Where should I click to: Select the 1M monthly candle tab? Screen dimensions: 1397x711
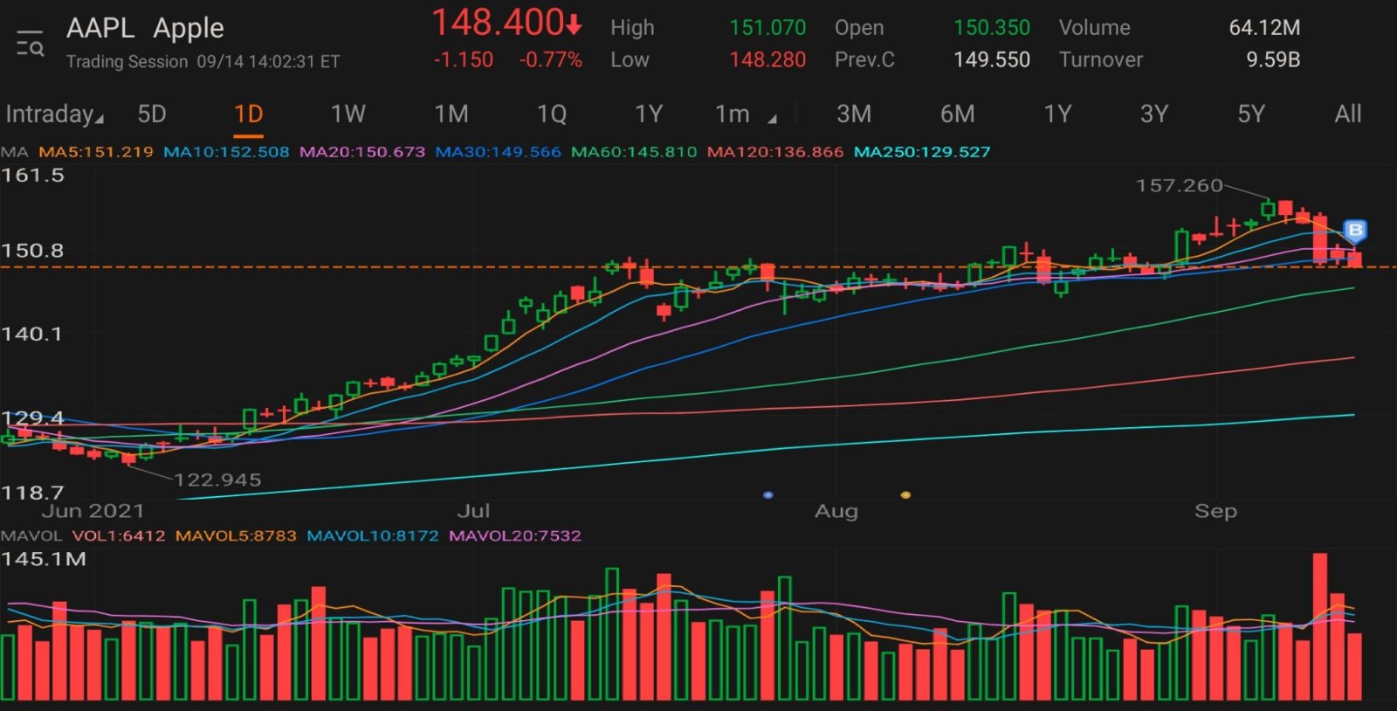coord(451,114)
